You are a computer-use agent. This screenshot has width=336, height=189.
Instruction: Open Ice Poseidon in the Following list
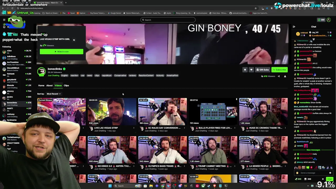coord(16,63)
